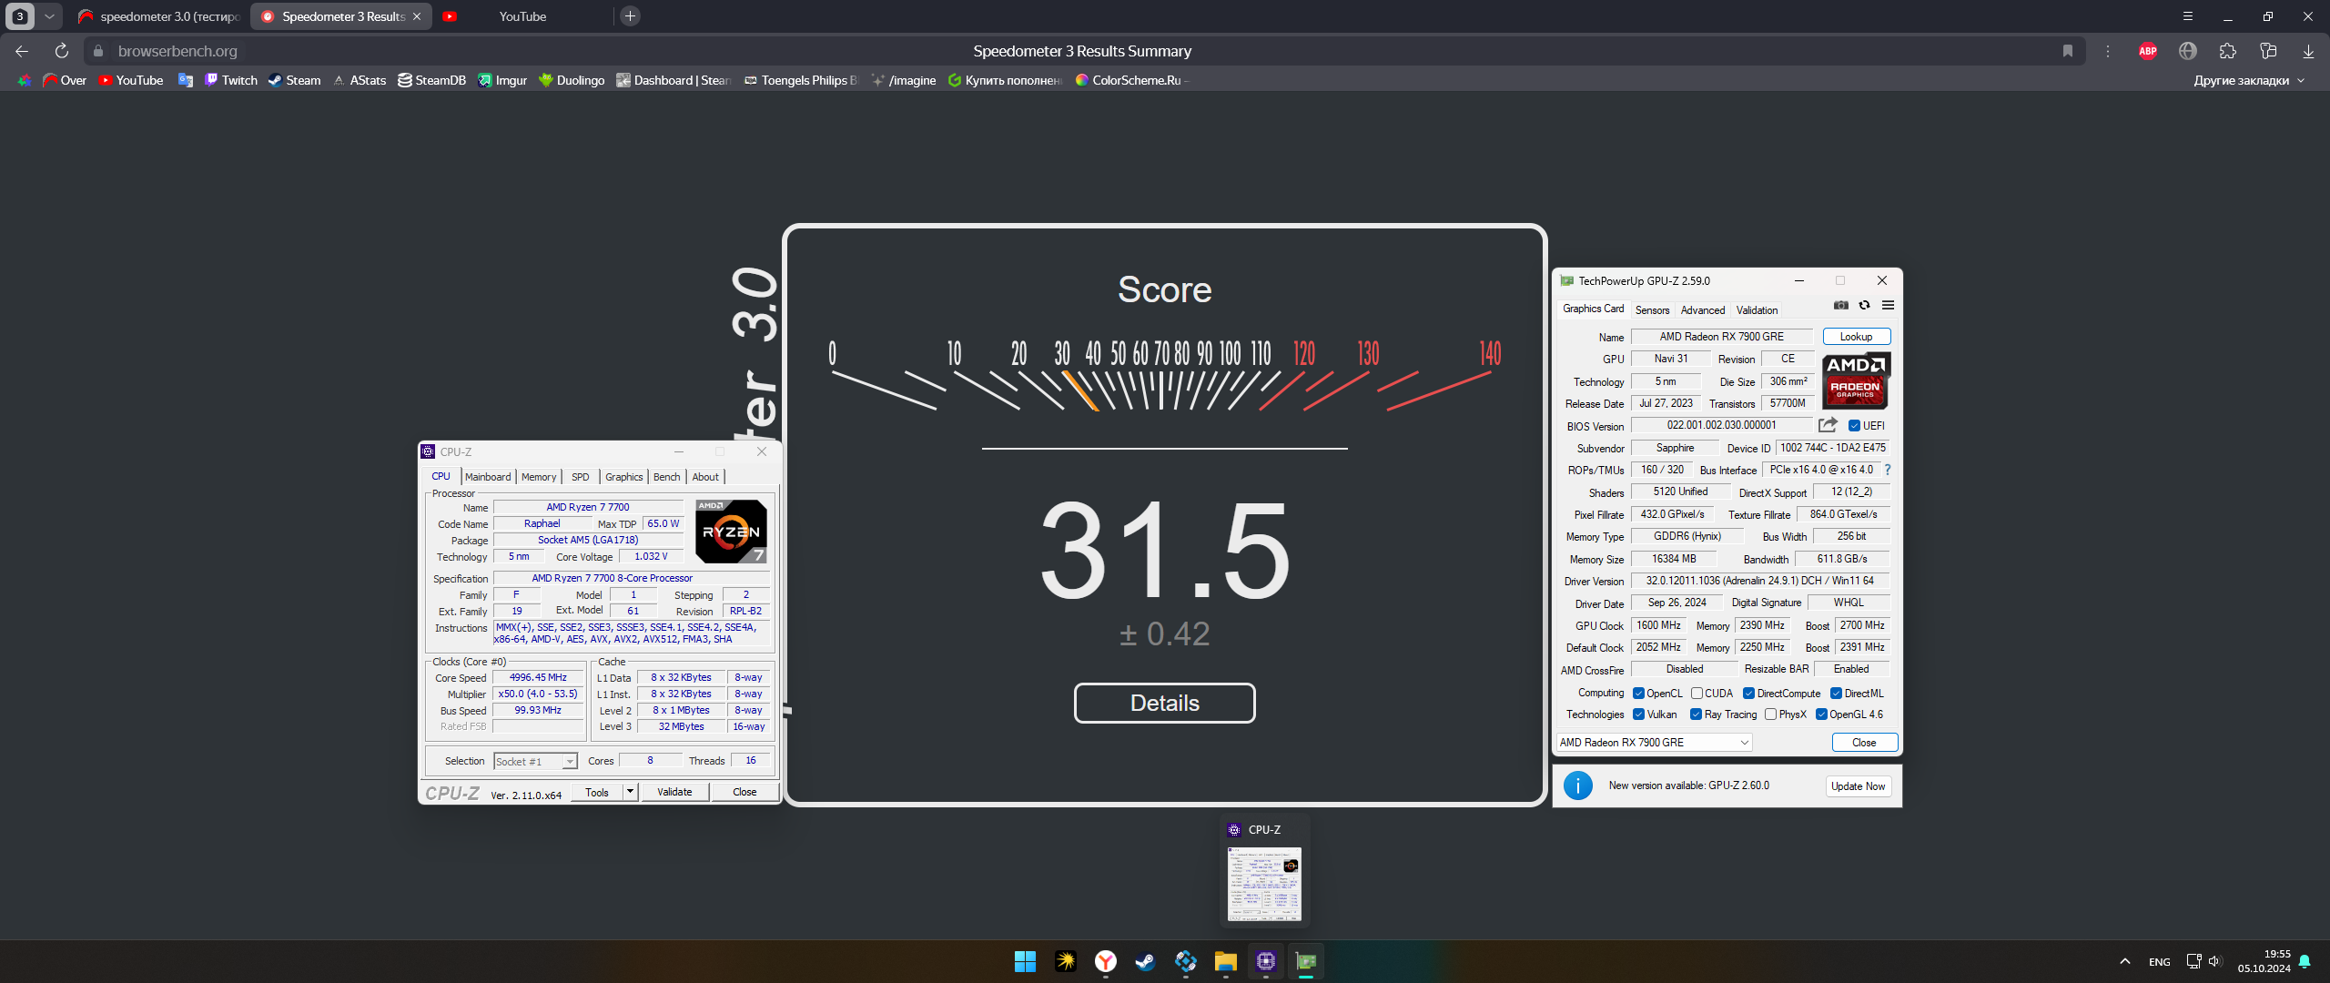This screenshot has width=2330, height=983.
Task: Click browser bookmark icon in address bar
Action: tap(2067, 51)
